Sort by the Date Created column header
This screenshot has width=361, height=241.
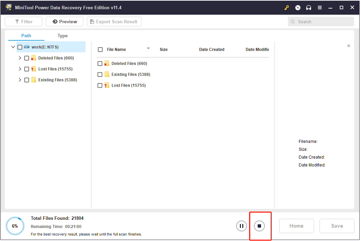(211, 50)
